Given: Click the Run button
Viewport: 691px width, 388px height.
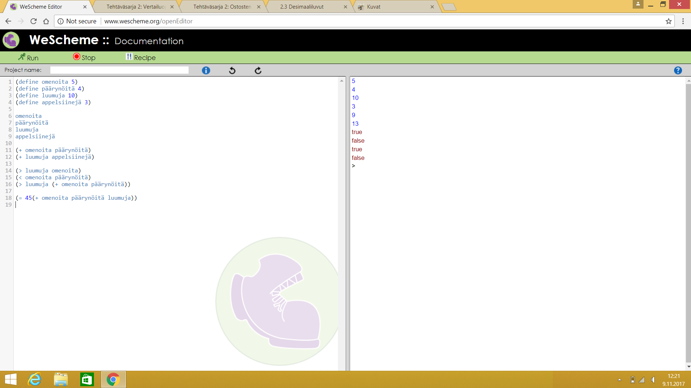Looking at the screenshot, I should pyautogui.click(x=28, y=57).
